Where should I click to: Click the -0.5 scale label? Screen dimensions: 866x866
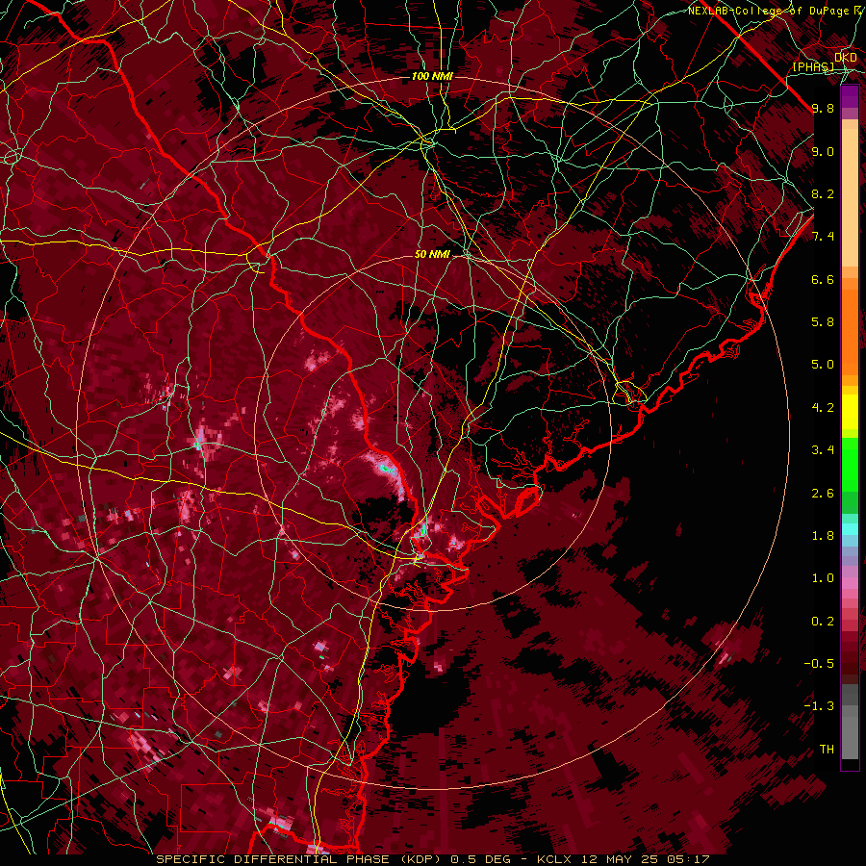pyautogui.click(x=819, y=664)
